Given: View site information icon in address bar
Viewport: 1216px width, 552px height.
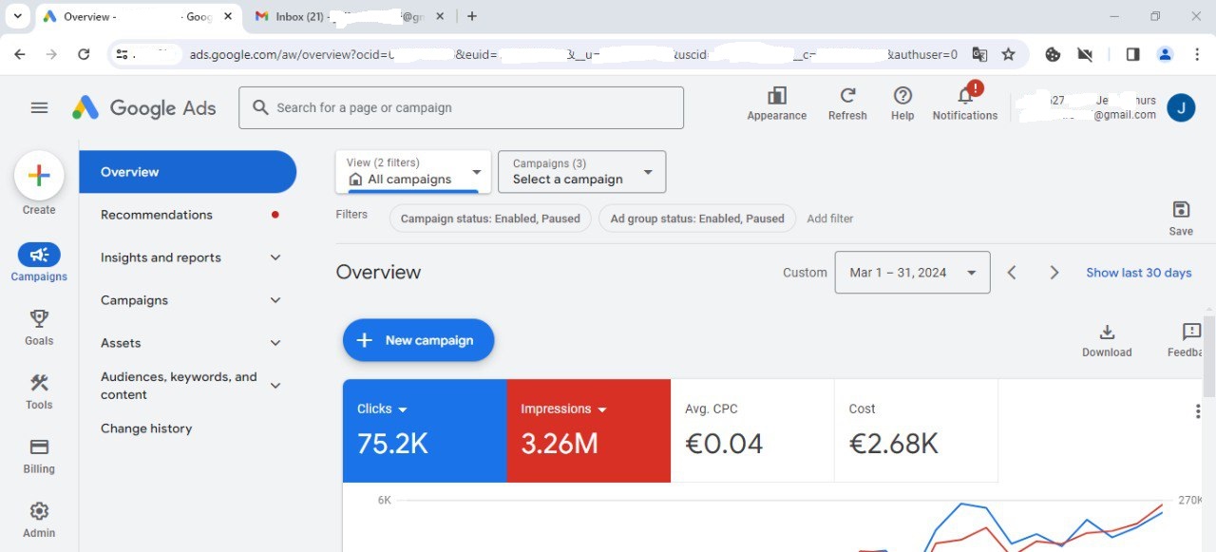Looking at the screenshot, I should [x=122, y=54].
